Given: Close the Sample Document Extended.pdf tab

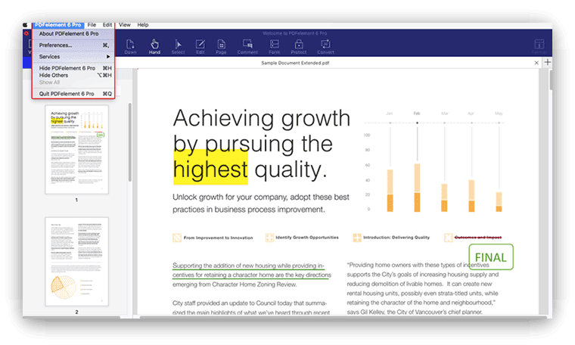Looking at the screenshot, I should tap(536, 63).
